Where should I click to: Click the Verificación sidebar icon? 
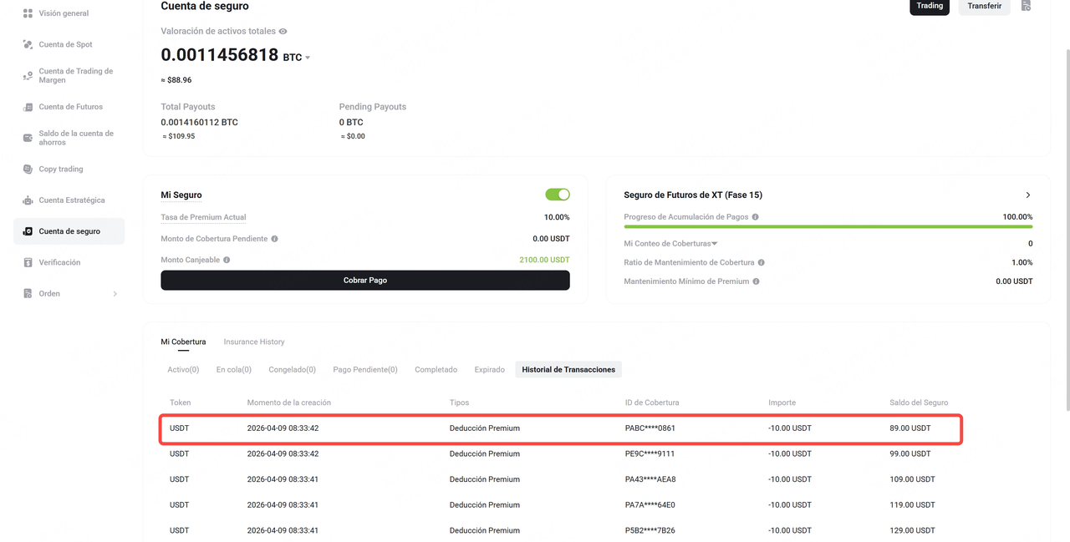click(x=28, y=262)
